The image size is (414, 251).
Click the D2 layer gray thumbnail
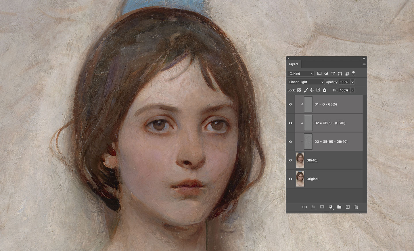point(308,123)
